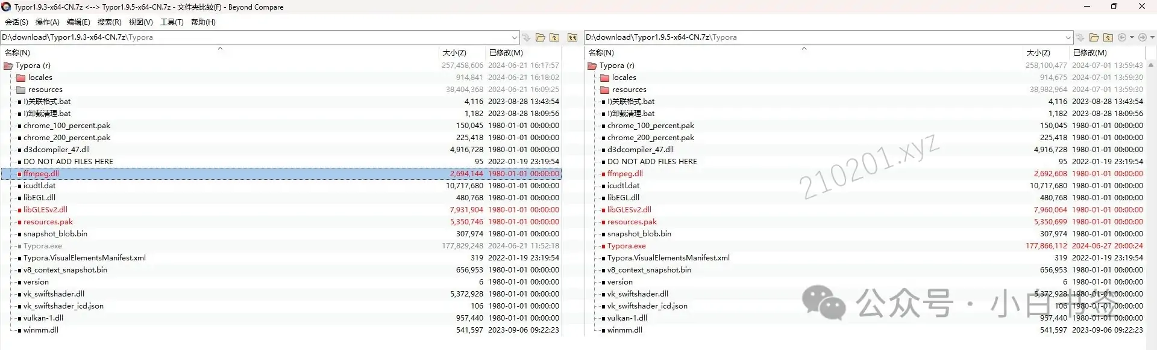Select winmm.dll in the left pane
The height and width of the screenshot is (350, 1157).
point(41,330)
